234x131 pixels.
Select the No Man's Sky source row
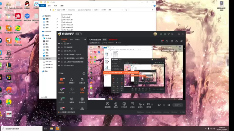[72, 51]
